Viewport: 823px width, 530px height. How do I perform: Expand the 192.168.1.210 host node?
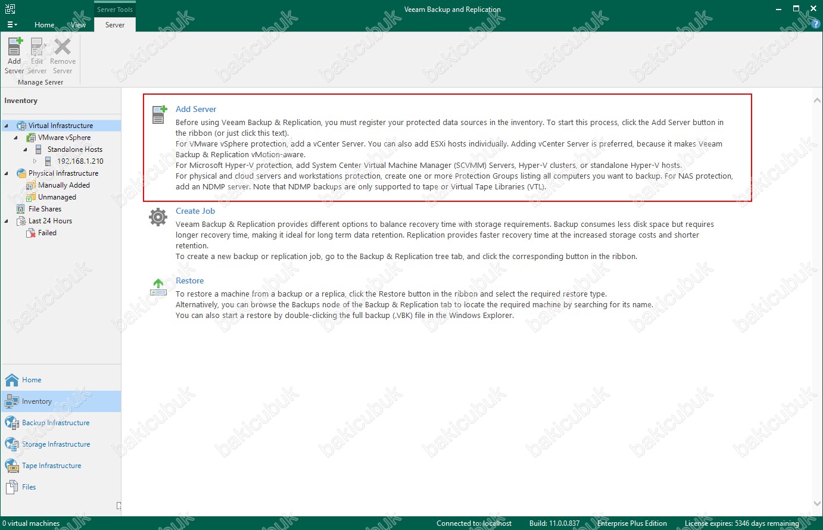[x=35, y=161]
